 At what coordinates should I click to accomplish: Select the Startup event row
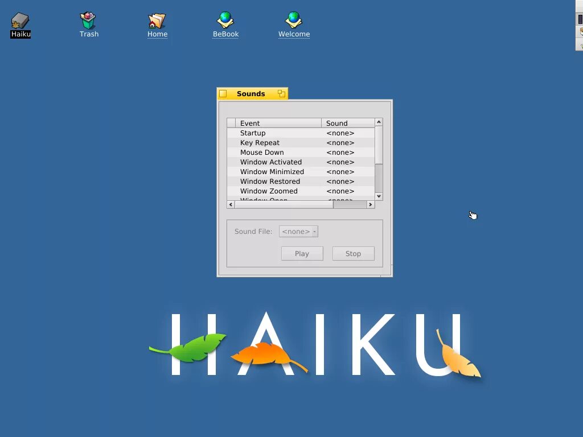click(x=301, y=133)
